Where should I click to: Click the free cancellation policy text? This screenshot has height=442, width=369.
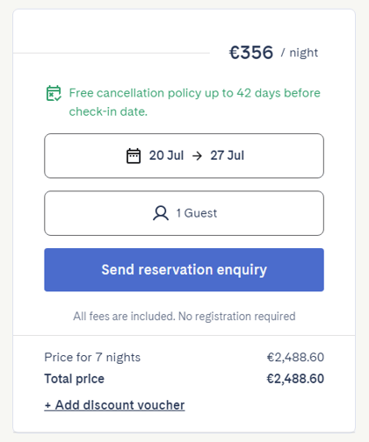194,102
